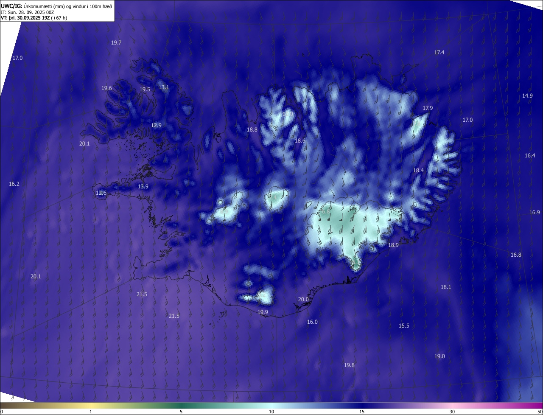Click the 13.9 value label

tap(143, 187)
